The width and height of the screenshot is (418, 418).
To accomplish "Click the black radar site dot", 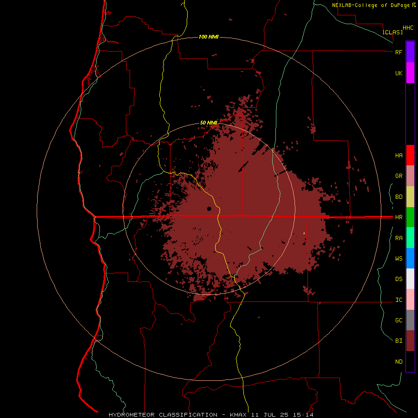I will click(x=209, y=209).
